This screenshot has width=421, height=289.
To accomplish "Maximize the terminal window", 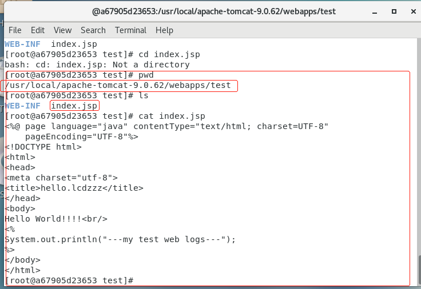I will [x=394, y=11].
